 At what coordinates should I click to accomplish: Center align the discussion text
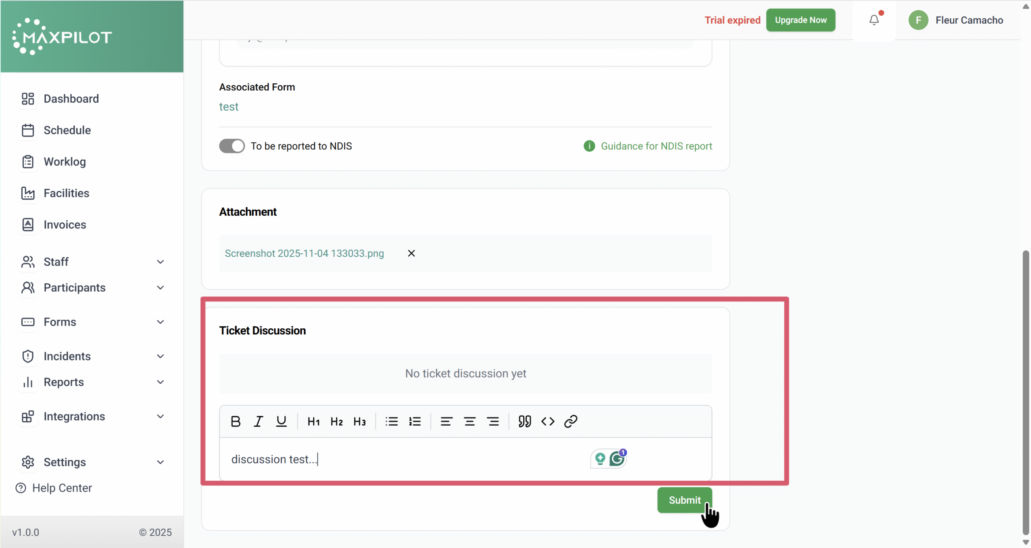[470, 421]
